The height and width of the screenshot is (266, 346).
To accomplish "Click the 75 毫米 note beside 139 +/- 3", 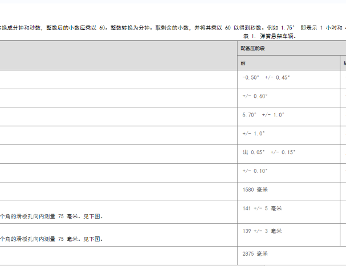I will tap(51, 239).
